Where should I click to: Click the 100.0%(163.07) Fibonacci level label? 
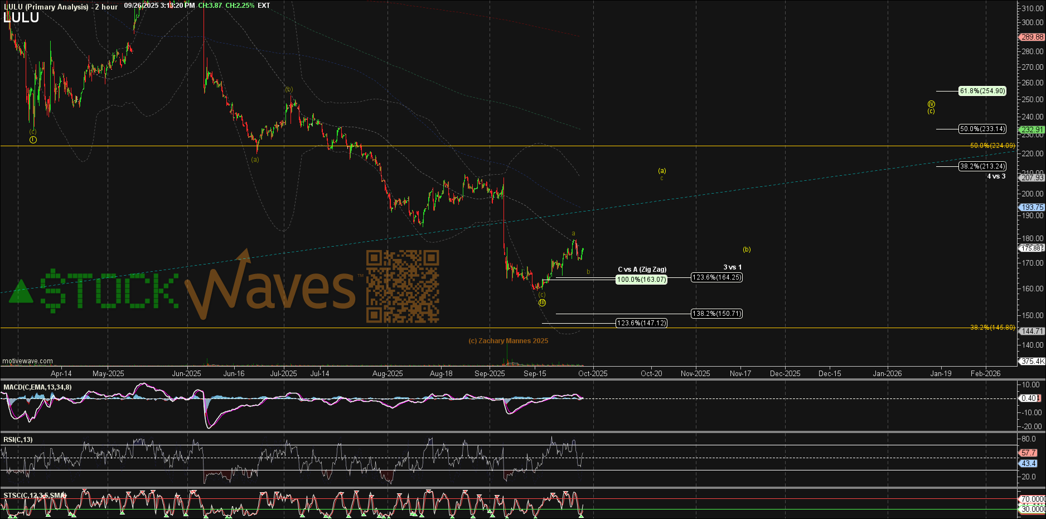pos(641,280)
